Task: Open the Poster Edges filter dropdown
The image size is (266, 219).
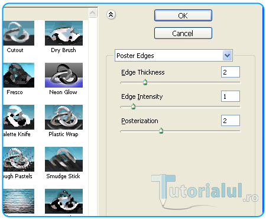Action: pyautogui.click(x=174, y=56)
